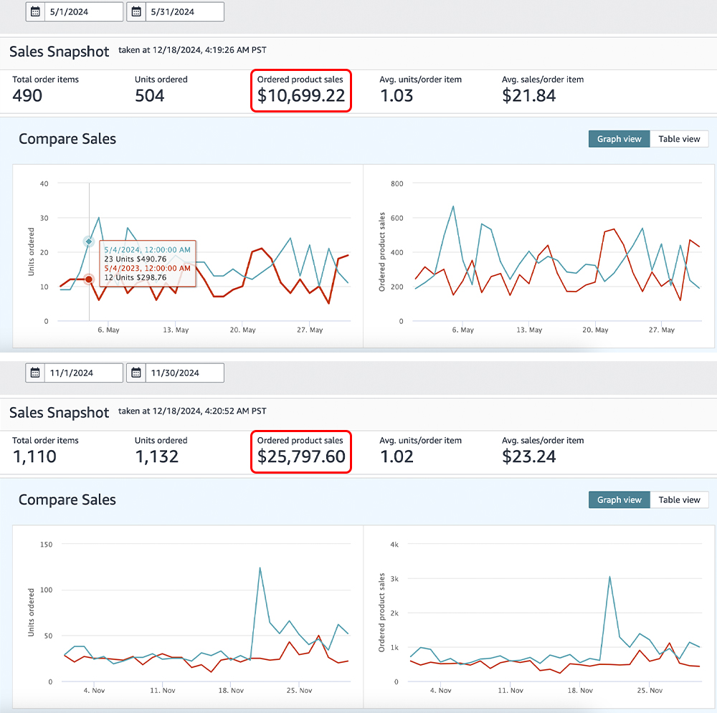
Task: Open the calendar icon next to 11/30/2024
Action: 136,373
